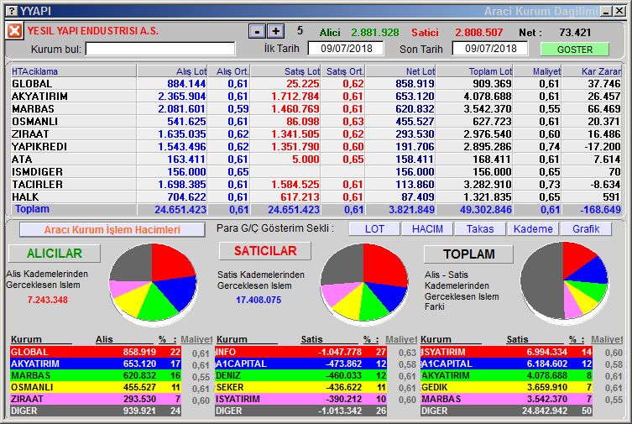Click the Satici 2.808.507 value
Image resolution: width=632 pixels, height=424 pixels.
pos(479,33)
